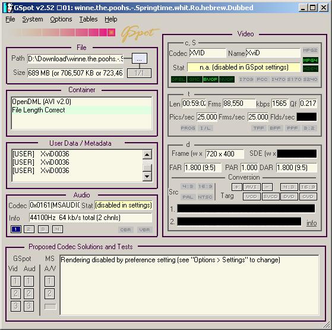Click the pink gradient progress bar

pos(62,33)
